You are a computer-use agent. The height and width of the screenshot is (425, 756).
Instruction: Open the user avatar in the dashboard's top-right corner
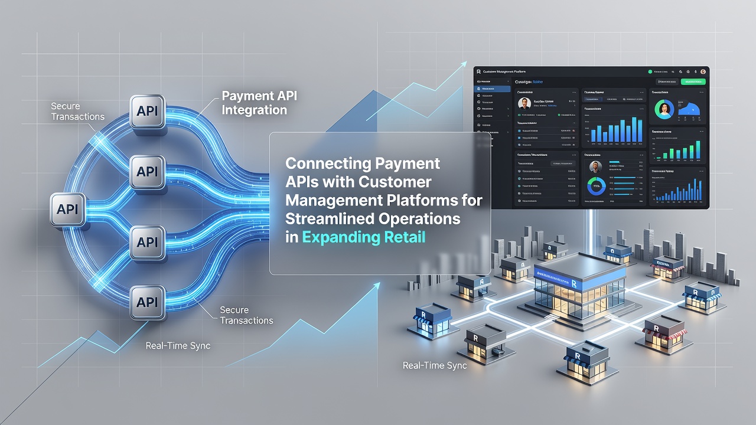(x=703, y=71)
